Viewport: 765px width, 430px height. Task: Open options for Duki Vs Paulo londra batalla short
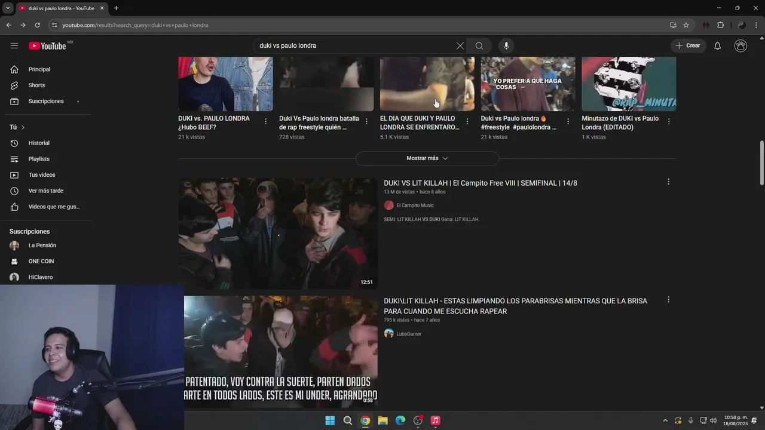pyautogui.click(x=366, y=121)
